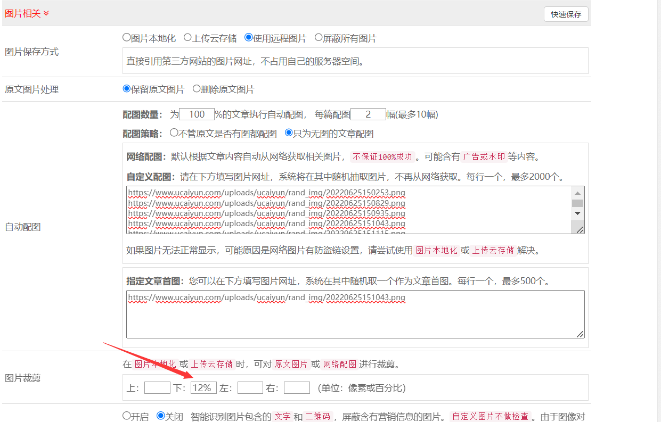This screenshot has width=661, height=422.
Task: Click the scroll-up arrow in 自定义配图 textarea
Action: pyautogui.click(x=577, y=193)
